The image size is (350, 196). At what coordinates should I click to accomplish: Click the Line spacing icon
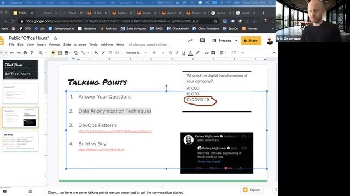pos(234,53)
